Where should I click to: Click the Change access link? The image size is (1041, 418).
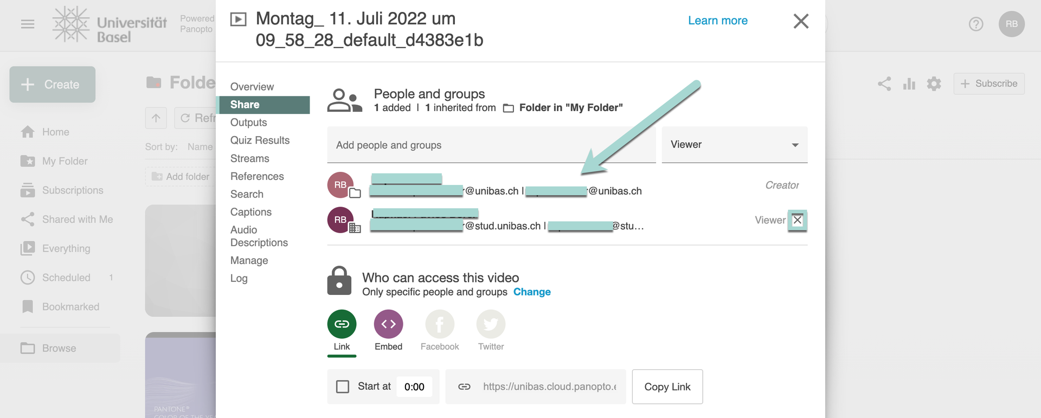[x=532, y=292]
